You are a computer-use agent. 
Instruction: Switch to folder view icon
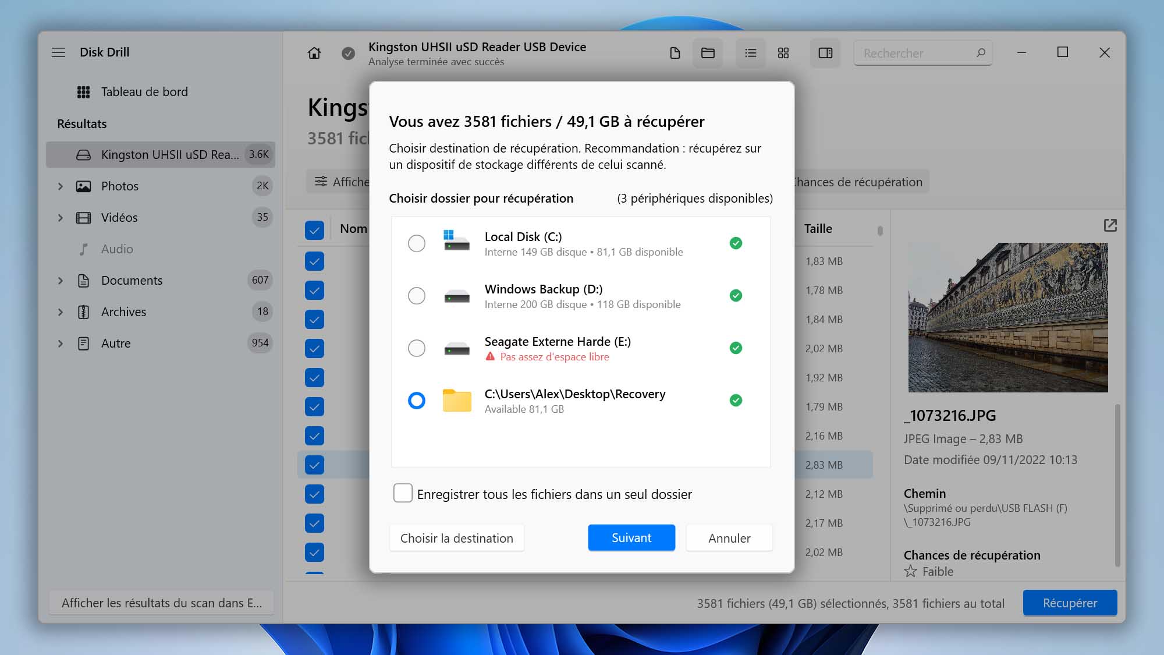pos(708,53)
